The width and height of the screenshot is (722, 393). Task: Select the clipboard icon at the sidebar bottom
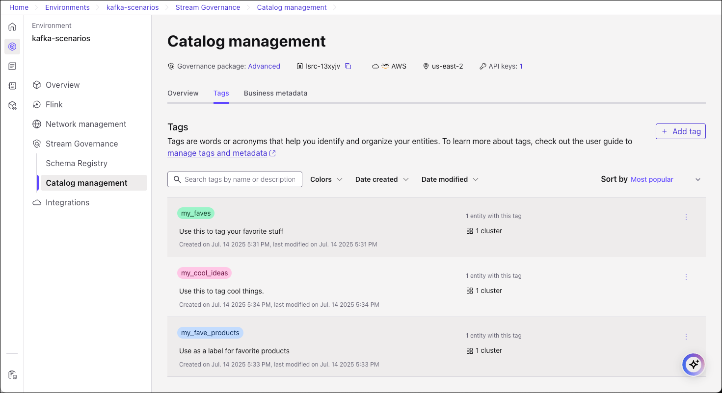pyautogui.click(x=12, y=375)
